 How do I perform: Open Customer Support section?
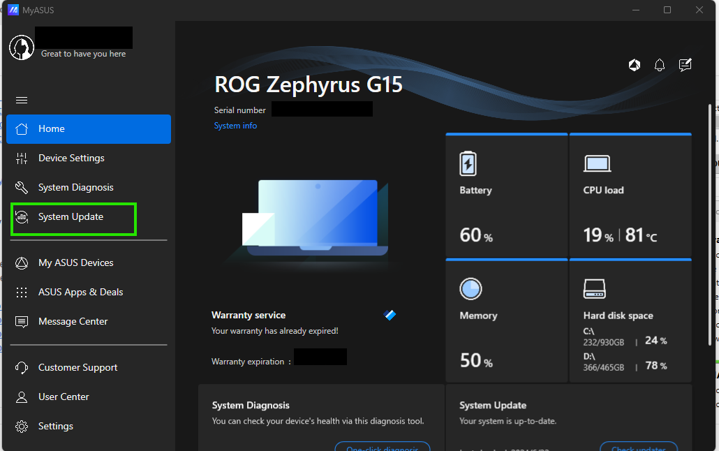click(x=89, y=367)
